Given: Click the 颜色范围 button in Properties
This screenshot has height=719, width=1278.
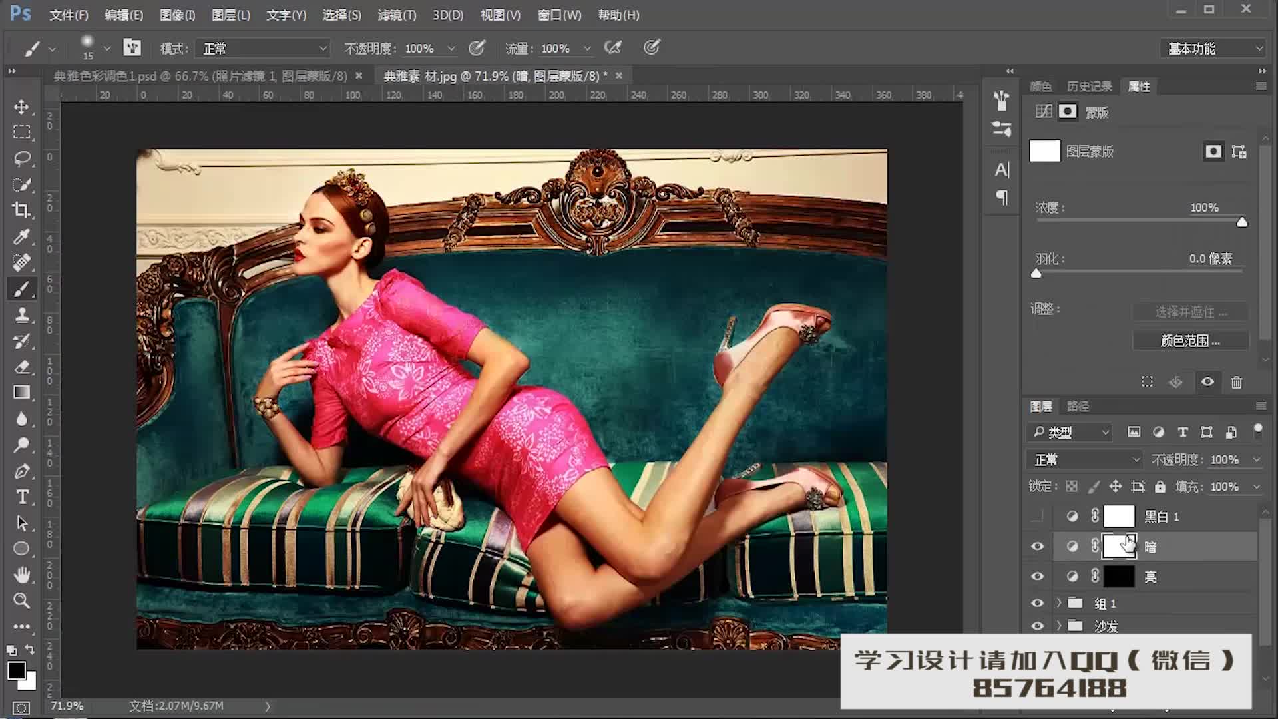Looking at the screenshot, I should click(x=1191, y=340).
